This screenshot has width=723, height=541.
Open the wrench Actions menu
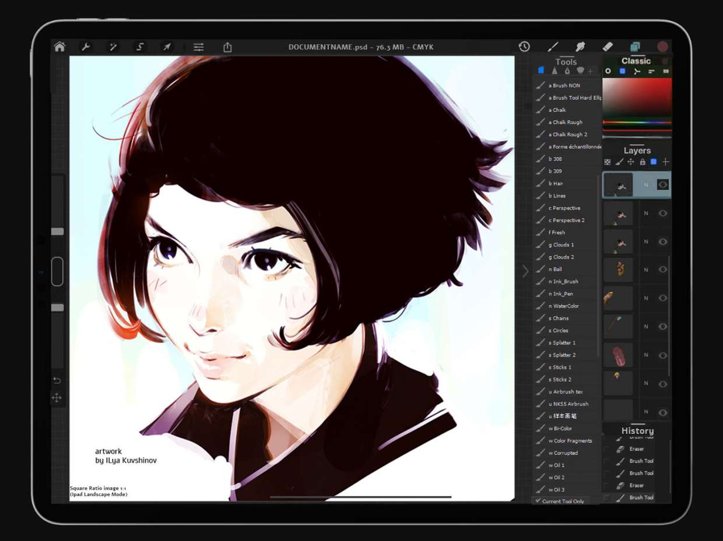(86, 46)
